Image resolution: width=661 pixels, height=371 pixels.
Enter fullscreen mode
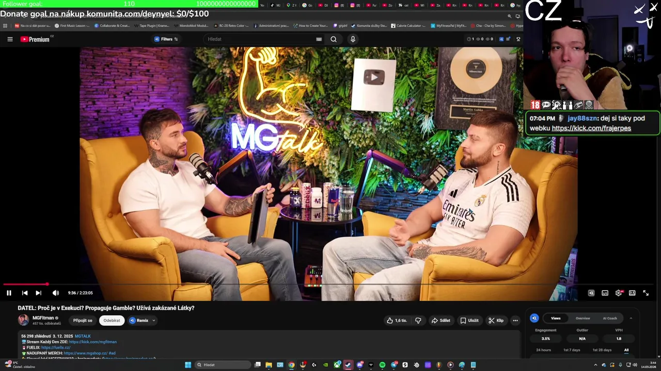646,293
